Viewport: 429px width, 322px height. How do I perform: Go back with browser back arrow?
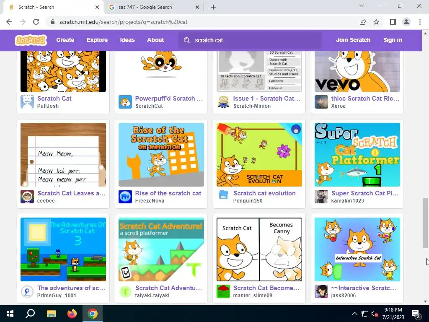9,22
